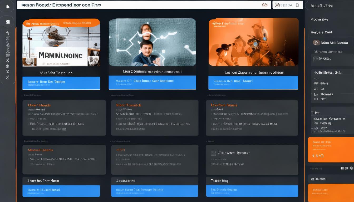
Task: Select the 'Dccnuol' row in the right panel
Action: click(x=331, y=179)
